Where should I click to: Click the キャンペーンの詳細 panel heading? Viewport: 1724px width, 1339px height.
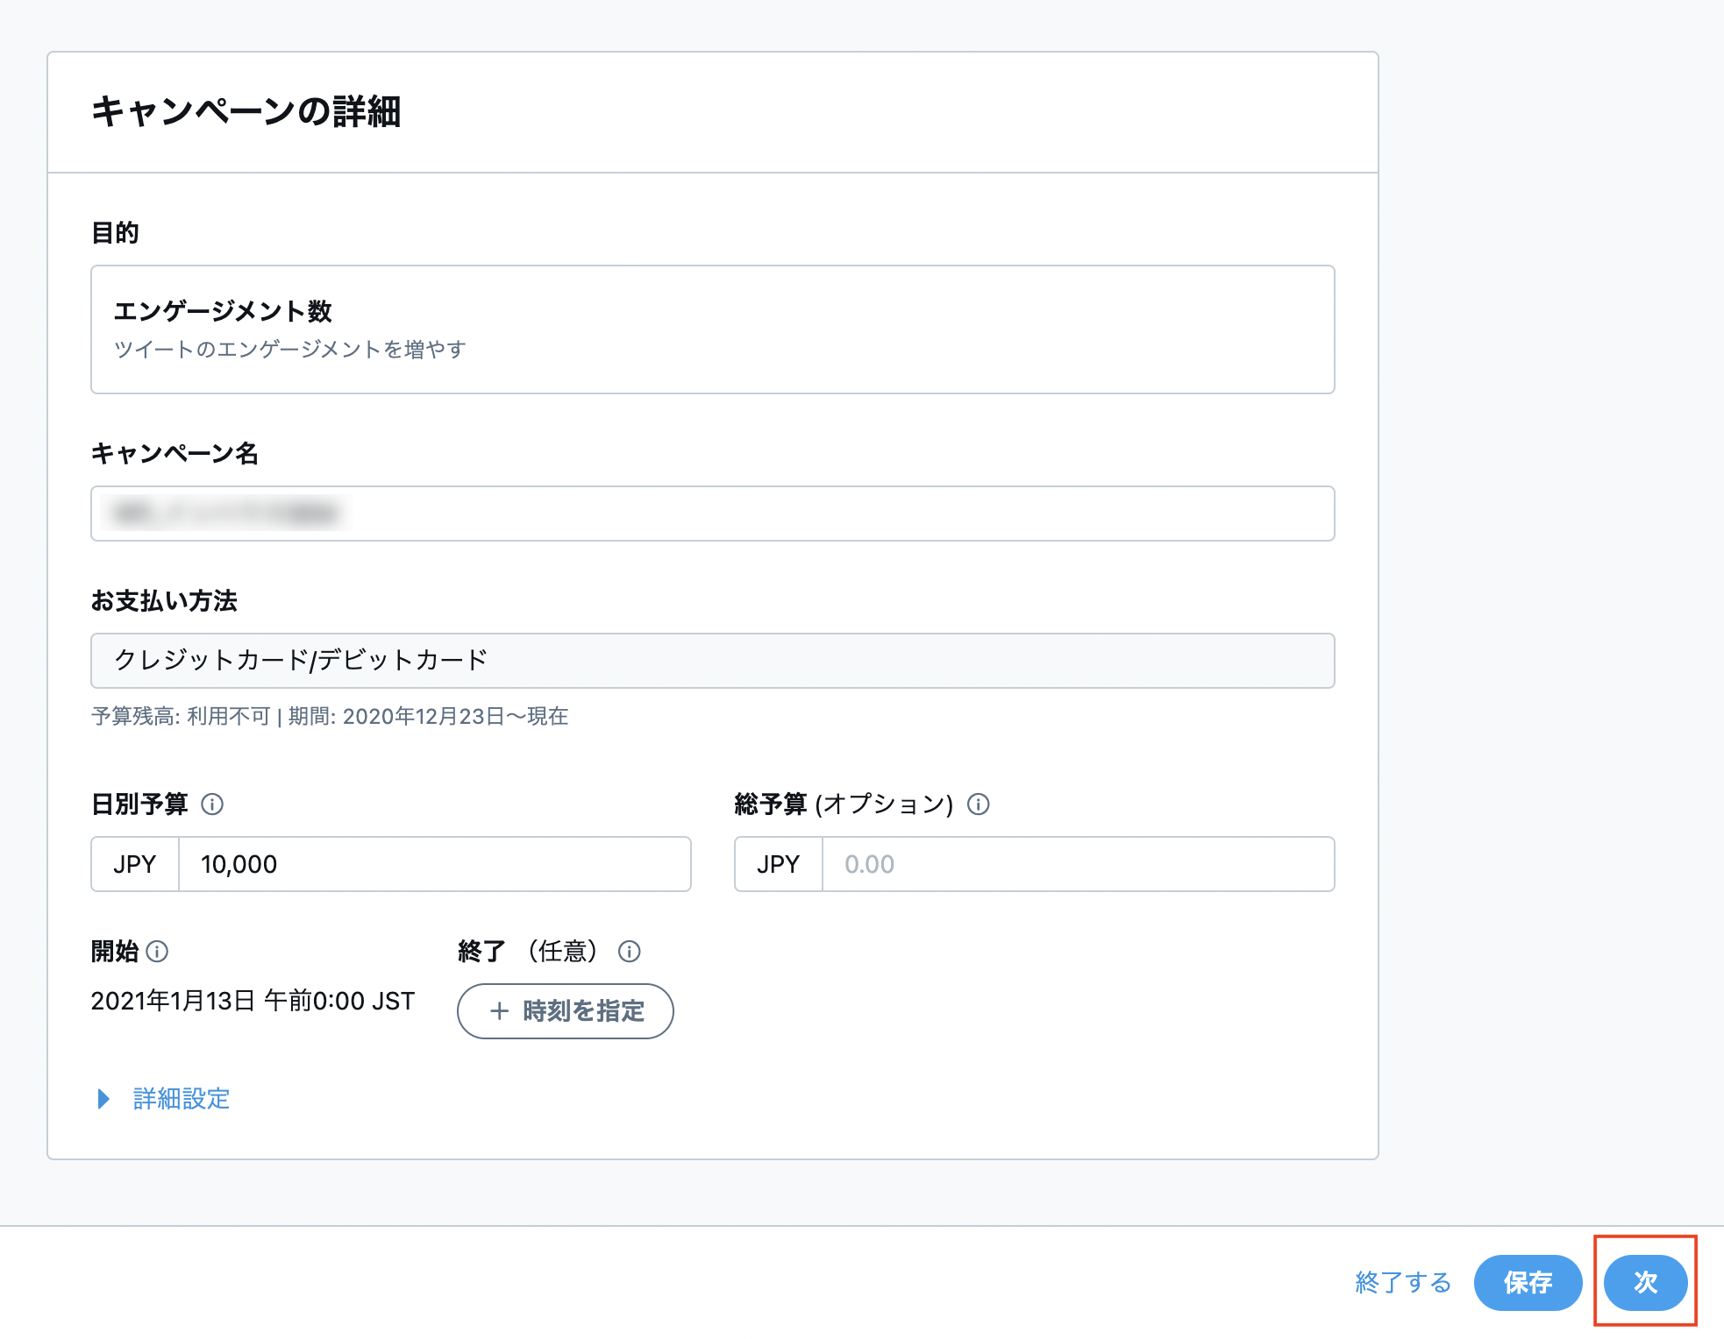tap(248, 107)
